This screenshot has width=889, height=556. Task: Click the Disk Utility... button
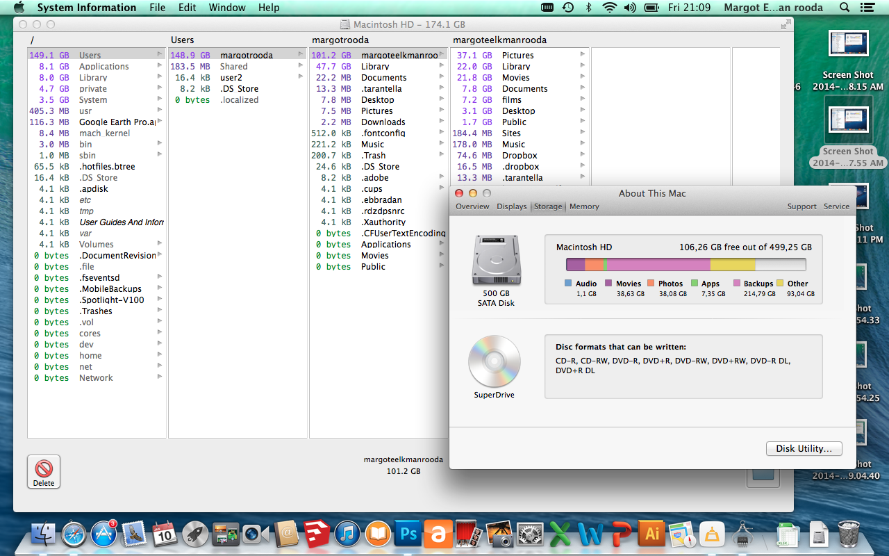pos(804,448)
